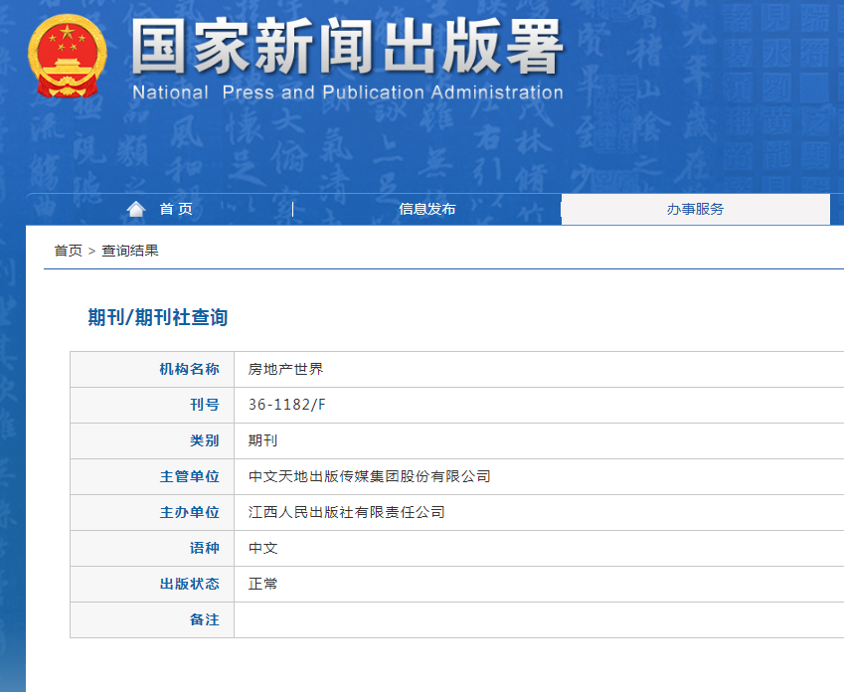Go to 首页 via the breadcrumb link
Viewport: 844px width, 692px height.
pyautogui.click(x=68, y=251)
